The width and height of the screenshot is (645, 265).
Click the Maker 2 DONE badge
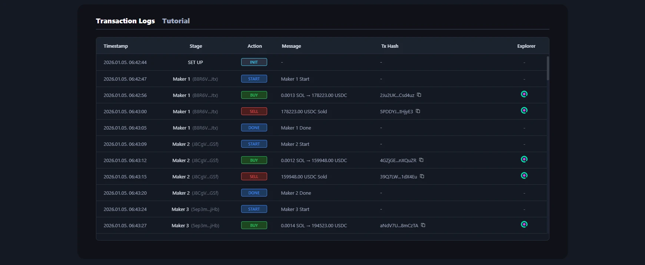click(254, 193)
